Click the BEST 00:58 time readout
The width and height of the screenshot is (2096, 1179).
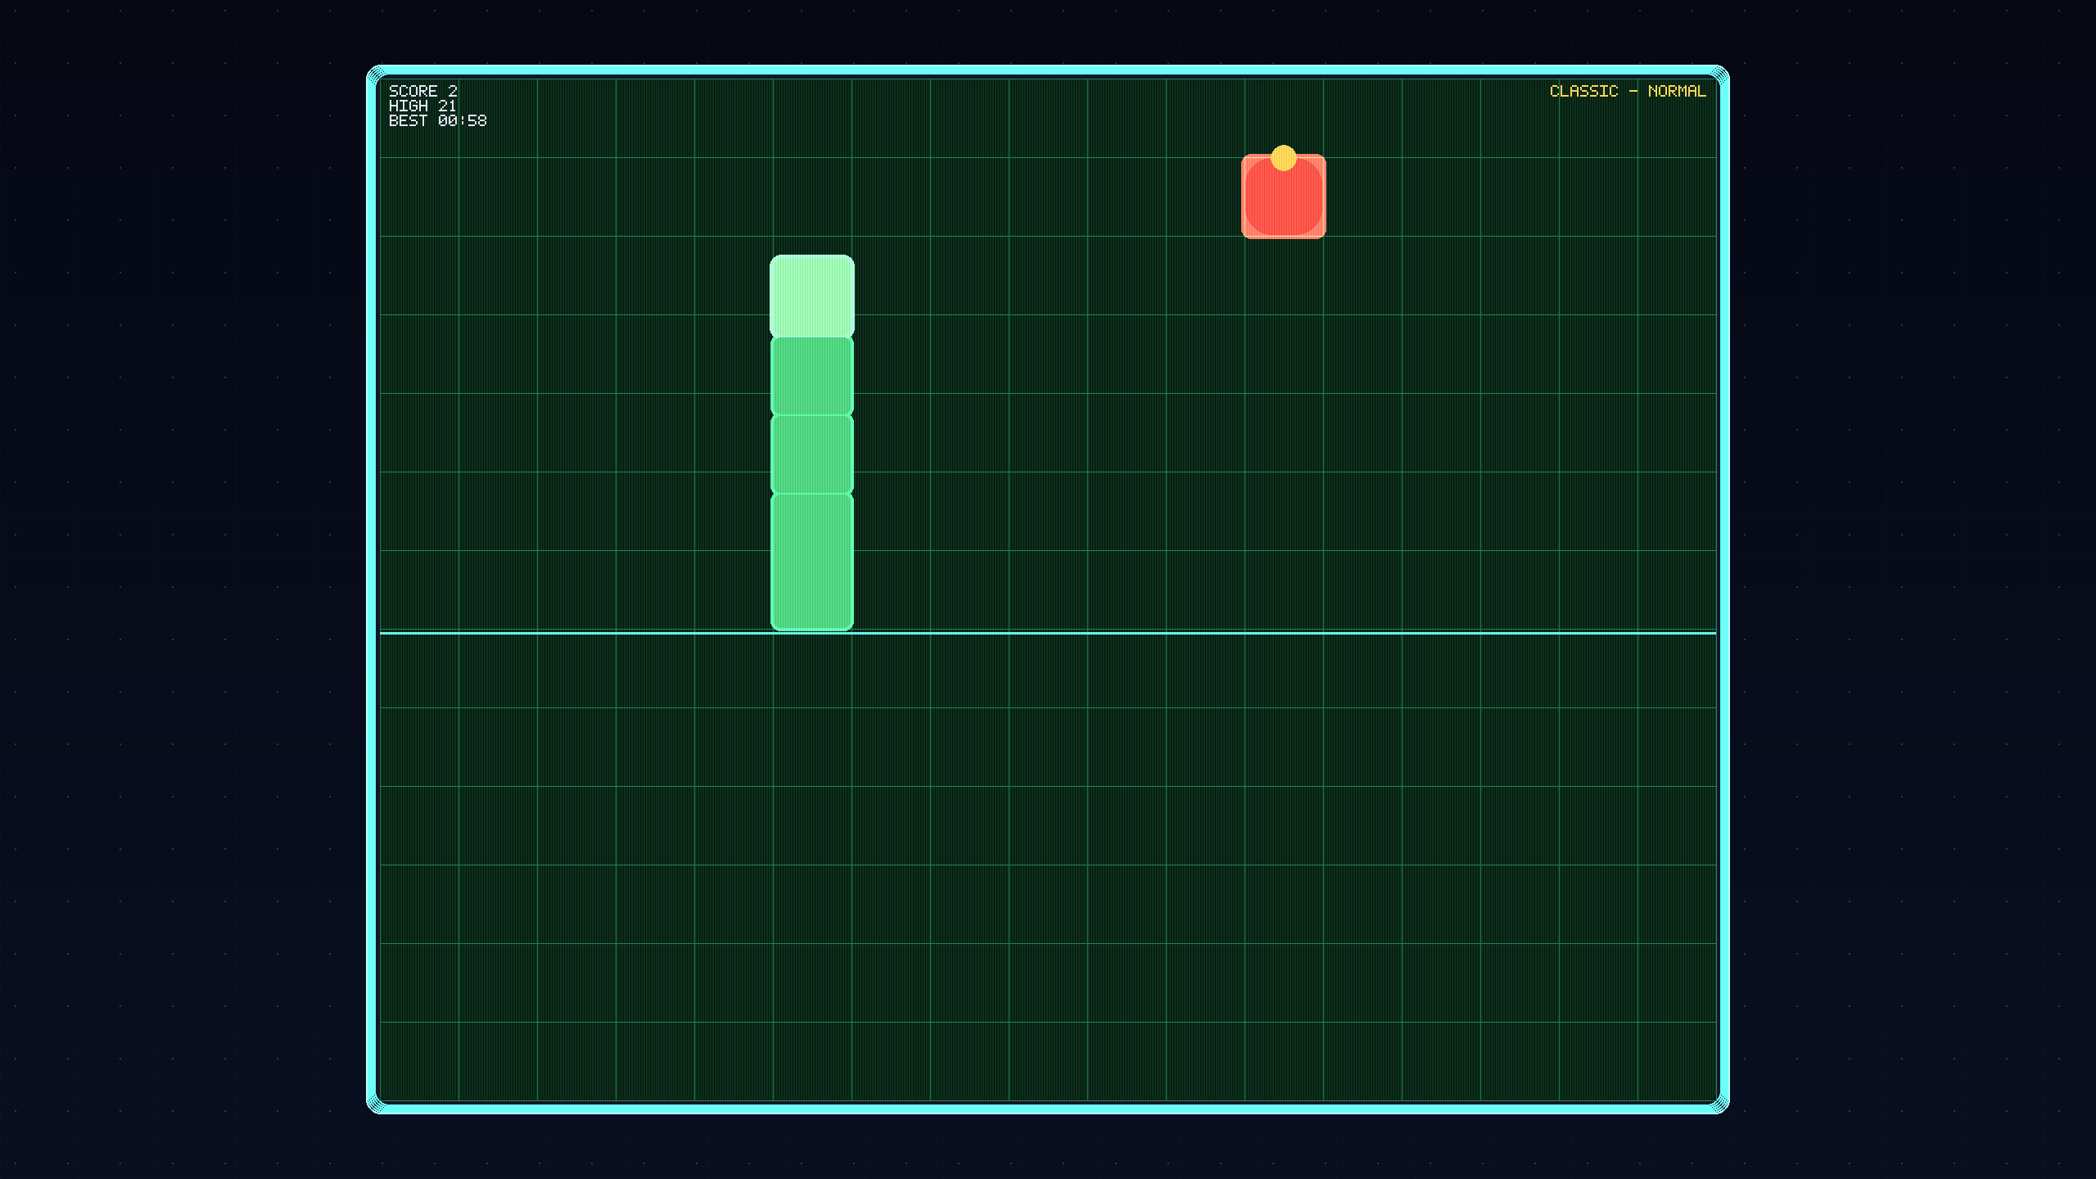(x=437, y=120)
